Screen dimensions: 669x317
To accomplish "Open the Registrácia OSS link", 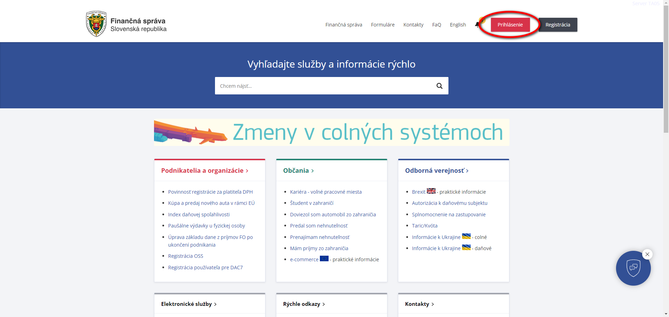I will 185,256.
